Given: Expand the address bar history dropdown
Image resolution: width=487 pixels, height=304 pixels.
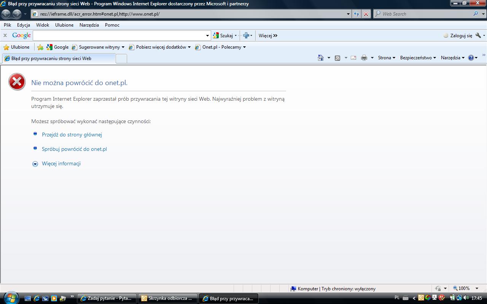Looking at the screenshot, I should point(349,14).
